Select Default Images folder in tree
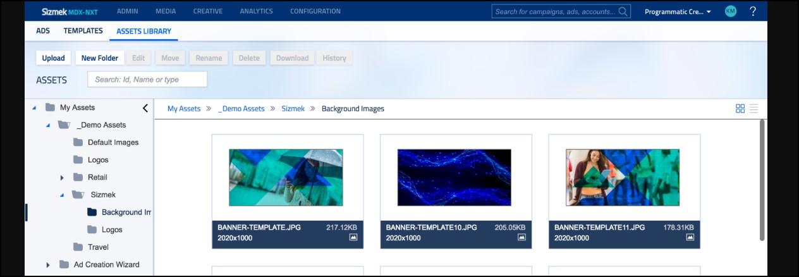799x277 pixels. [113, 142]
